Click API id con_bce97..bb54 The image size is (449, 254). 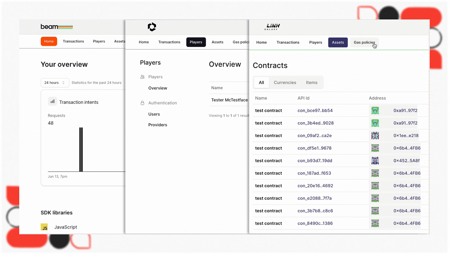click(x=315, y=111)
